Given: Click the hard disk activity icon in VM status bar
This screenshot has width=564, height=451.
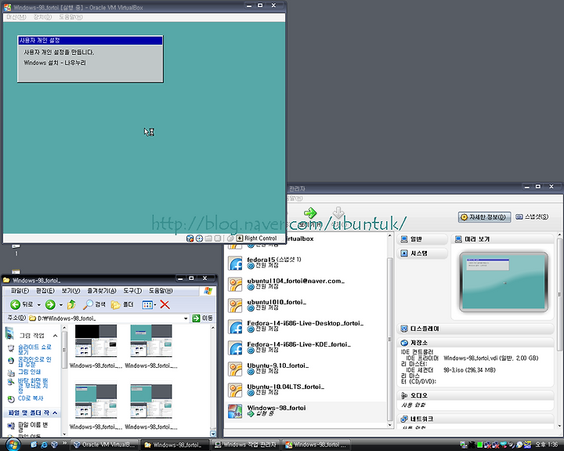Looking at the screenshot, I should pyautogui.click(x=190, y=238).
